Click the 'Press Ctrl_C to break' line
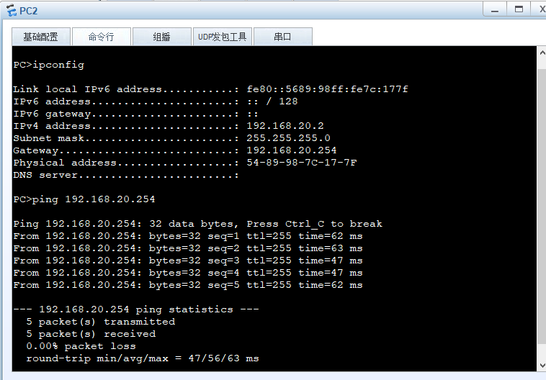Image resolution: width=546 pixels, height=380 pixels. coord(198,224)
